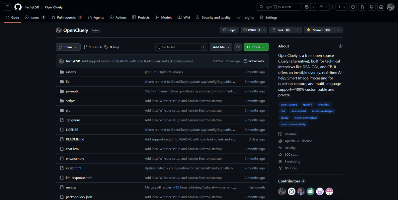Viewport: 398px width, 200px height.
Task: Click the Type / to search box
Action: tap(279, 7)
